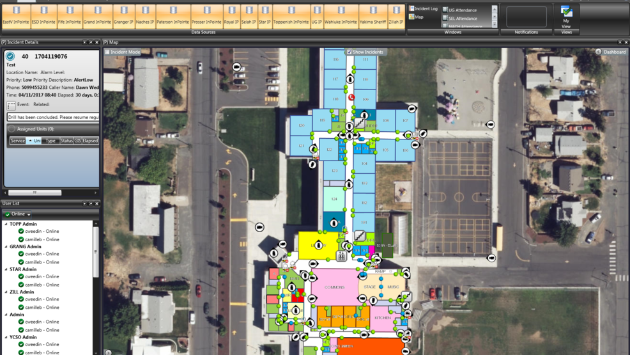The width and height of the screenshot is (630, 355).
Task: Click the person marker in room 124 hallway
Action: (x=349, y=184)
